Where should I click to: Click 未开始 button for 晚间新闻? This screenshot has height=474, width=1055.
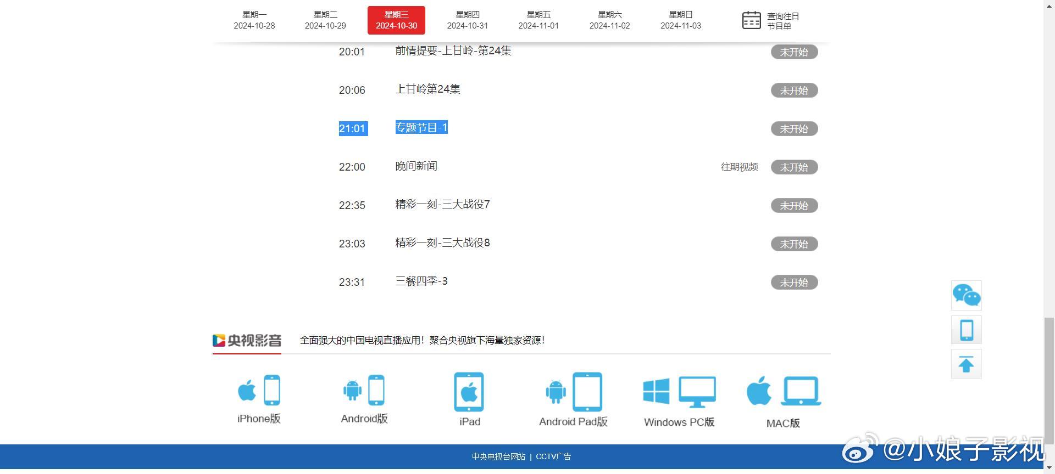[x=794, y=167]
